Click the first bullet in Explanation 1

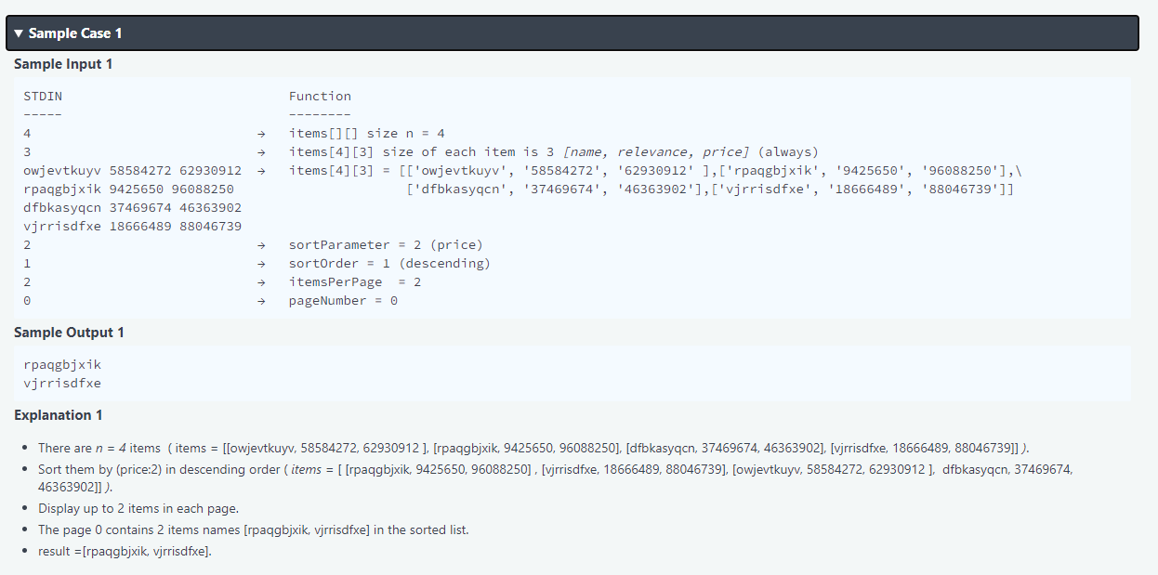(372, 447)
